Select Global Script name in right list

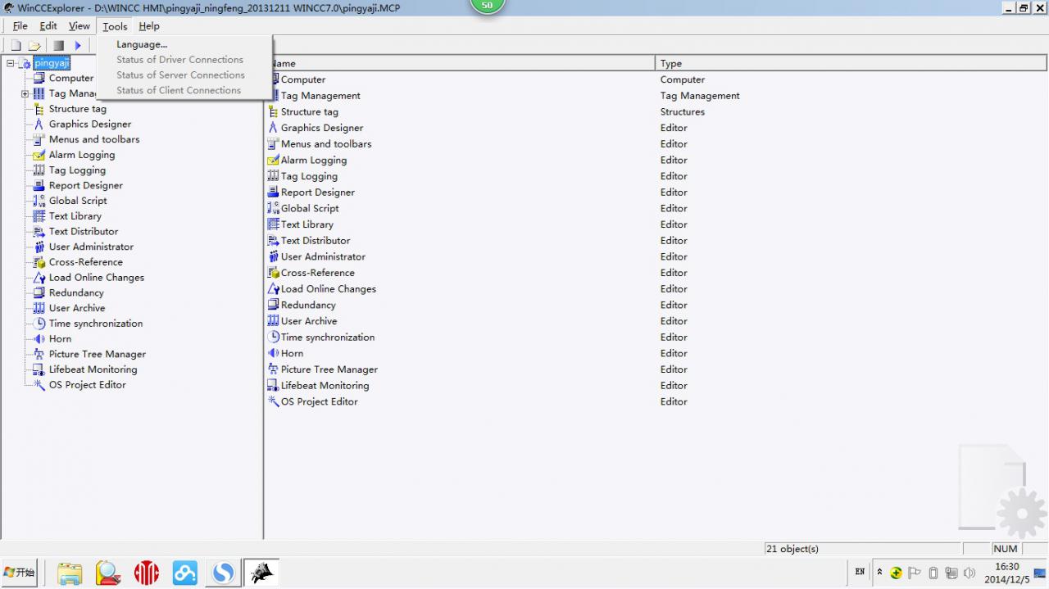coord(310,209)
